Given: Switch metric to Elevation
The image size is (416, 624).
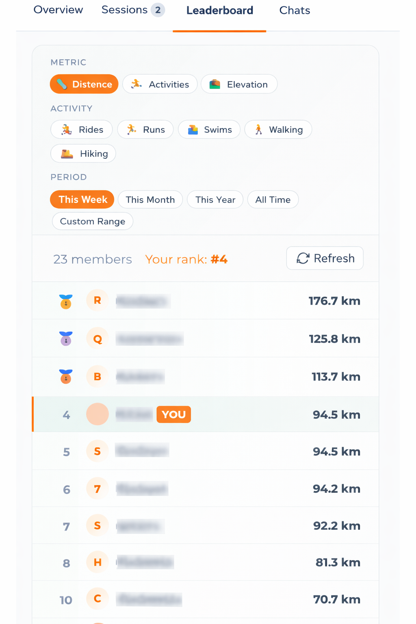Looking at the screenshot, I should point(239,84).
